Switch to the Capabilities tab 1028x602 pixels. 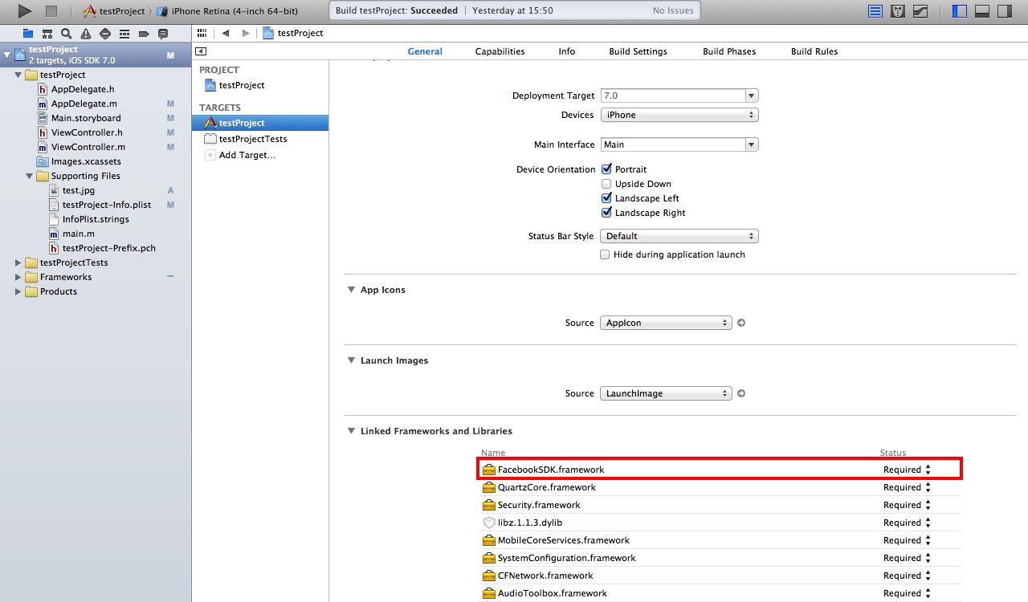500,51
